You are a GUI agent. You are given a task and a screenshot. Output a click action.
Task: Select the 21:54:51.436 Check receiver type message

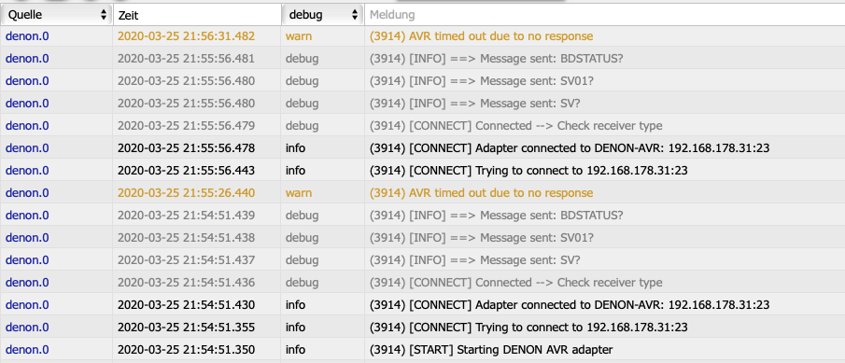515,283
